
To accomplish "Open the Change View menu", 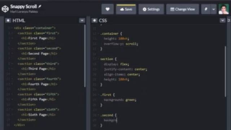I will coord(182,9).
